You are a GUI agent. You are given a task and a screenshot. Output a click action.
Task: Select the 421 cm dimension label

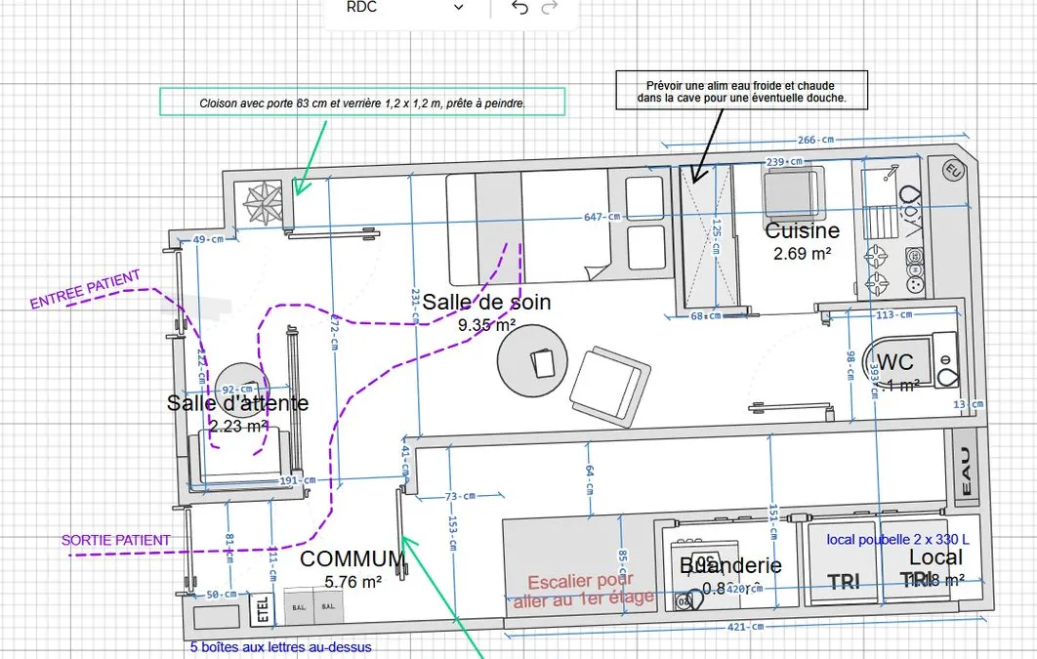point(745,627)
